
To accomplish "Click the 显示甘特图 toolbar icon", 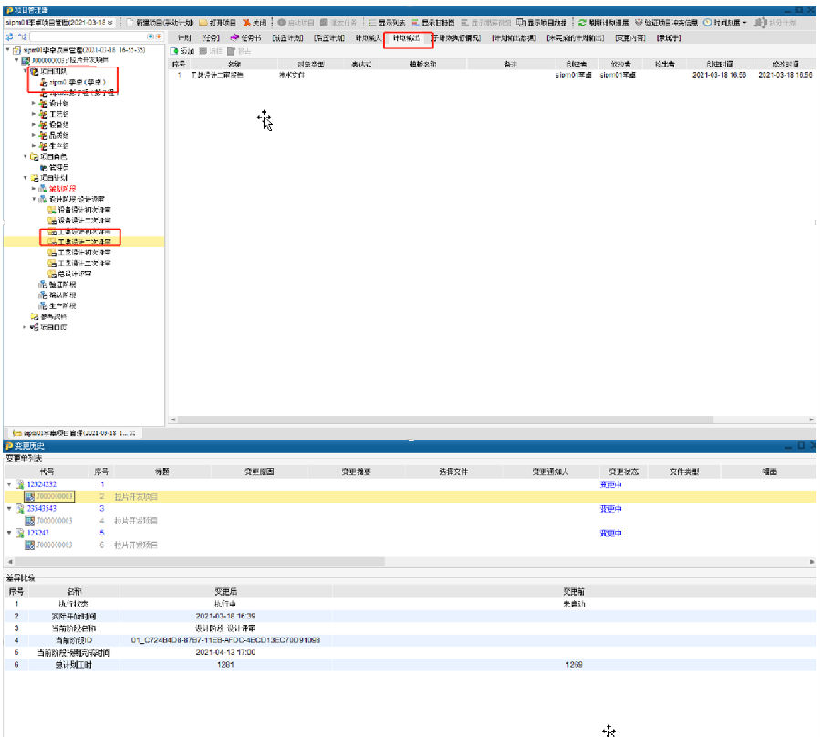I will click(416, 22).
